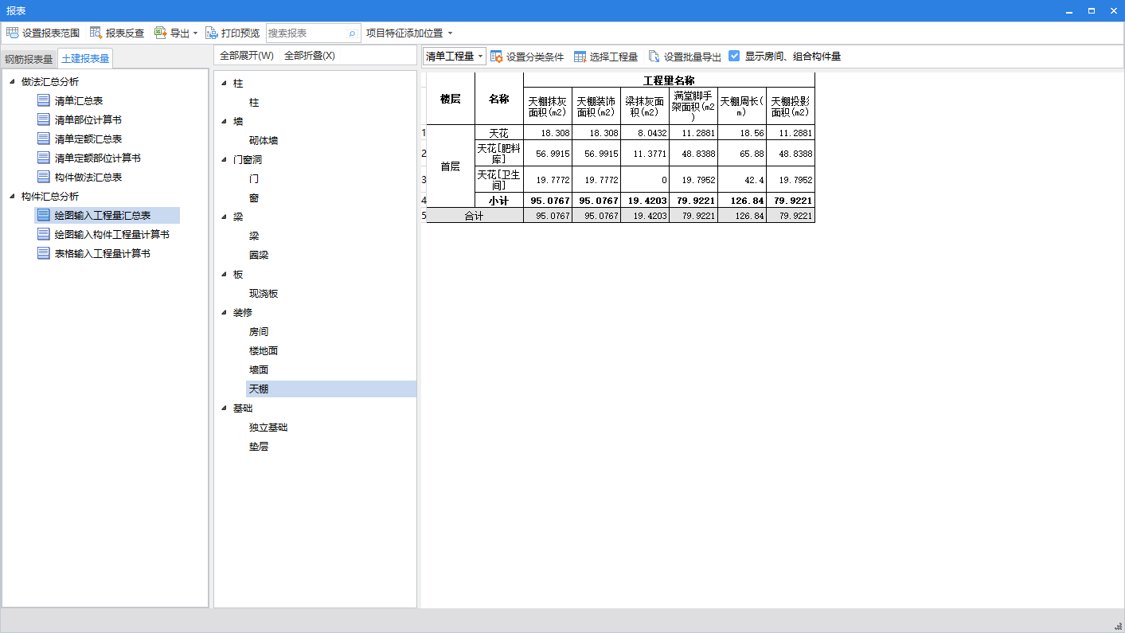Click 设置报表范围 label
The height and width of the screenshot is (633, 1125).
point(51,33)
